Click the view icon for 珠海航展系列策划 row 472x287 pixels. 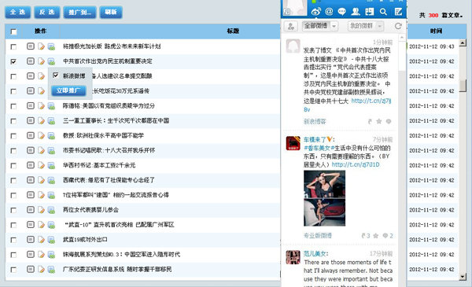pyautogui.click(x=31, y=254)
